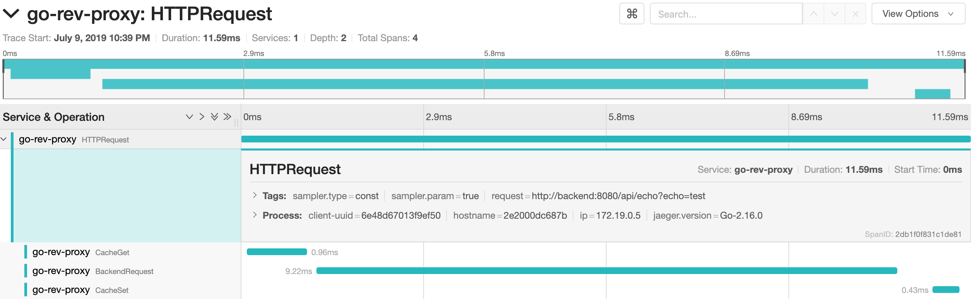Click the Total Spans 4 text
The height and width of the screenshot is (299, 971).
click(387, 38)
